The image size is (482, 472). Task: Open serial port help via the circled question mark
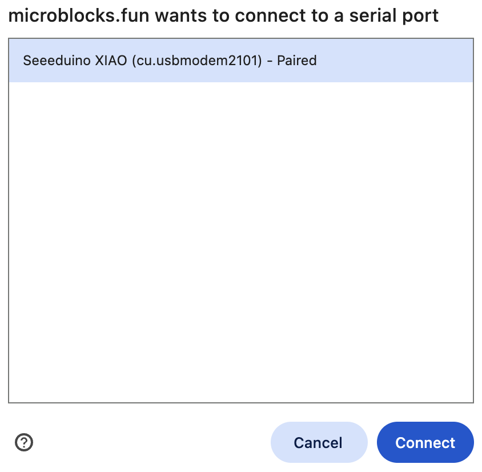click(24, 442)
